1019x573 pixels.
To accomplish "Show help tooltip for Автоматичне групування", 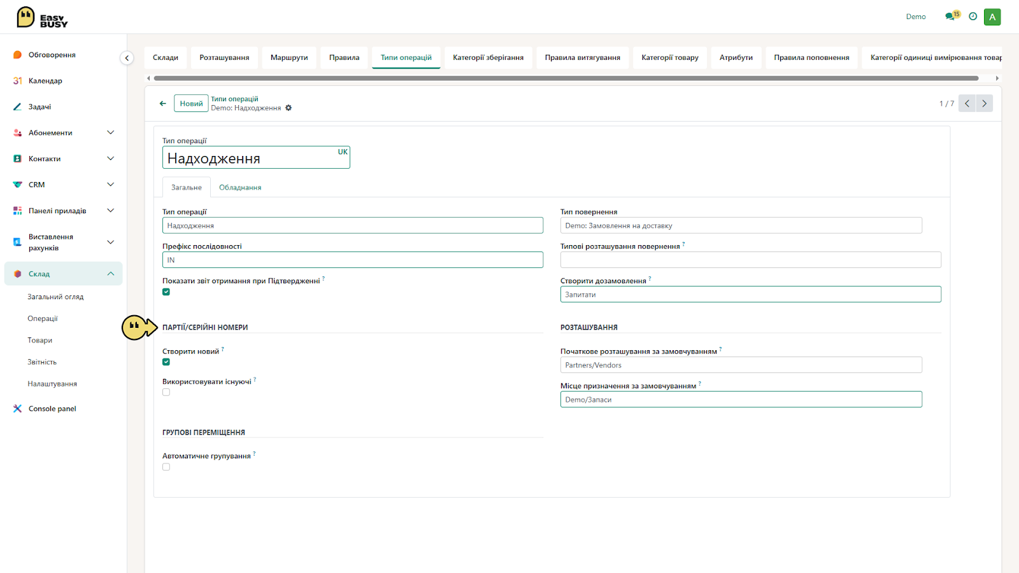I will point(254,453).
